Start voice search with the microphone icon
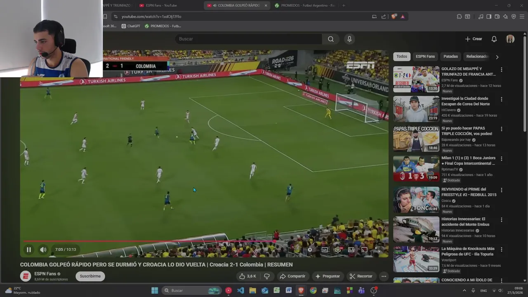 [x=349, y=39]
